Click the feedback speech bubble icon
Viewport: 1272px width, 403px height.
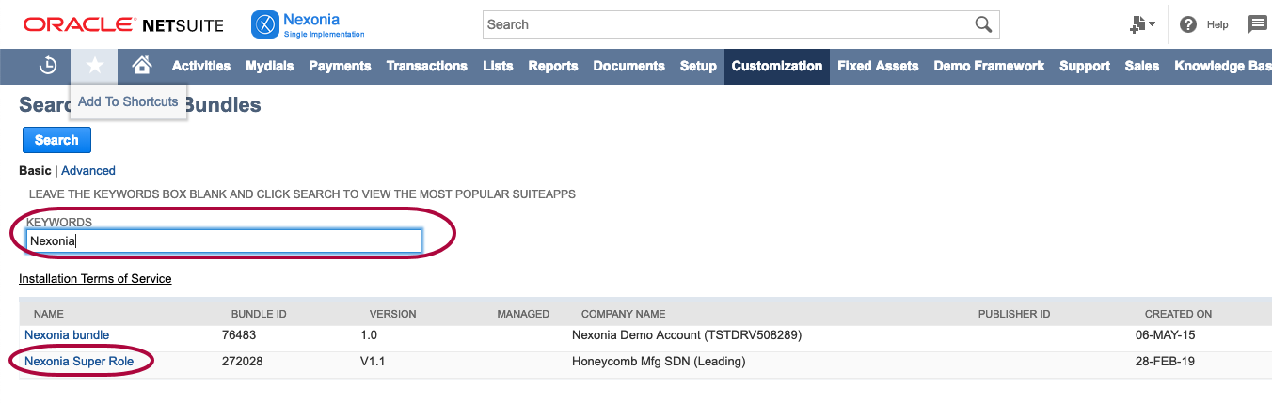[1257, 24]
